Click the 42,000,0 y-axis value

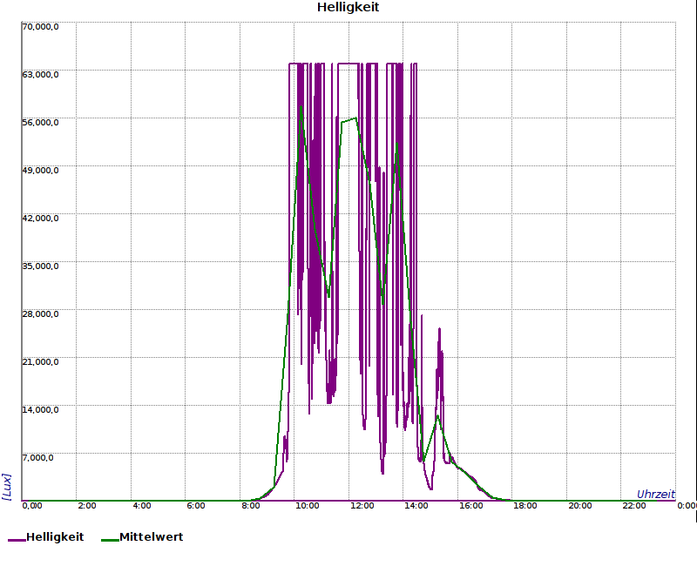[x=40, y=219]
